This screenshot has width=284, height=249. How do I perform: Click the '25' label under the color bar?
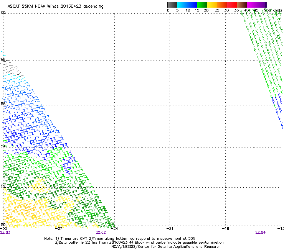[x=217, y=10]
